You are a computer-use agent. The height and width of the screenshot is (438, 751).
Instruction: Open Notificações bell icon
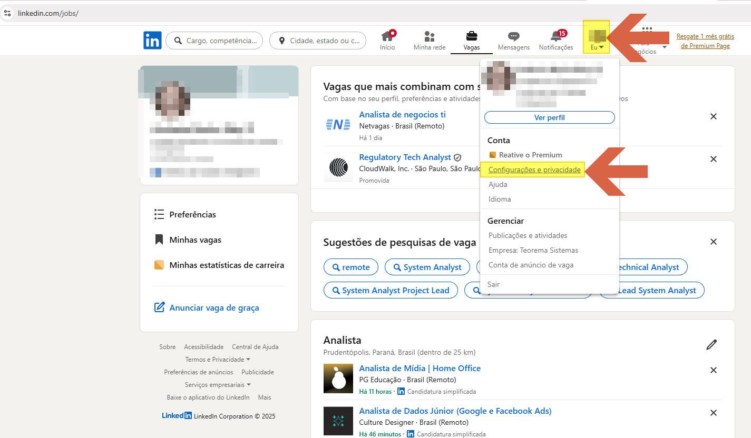coord(556,41)
